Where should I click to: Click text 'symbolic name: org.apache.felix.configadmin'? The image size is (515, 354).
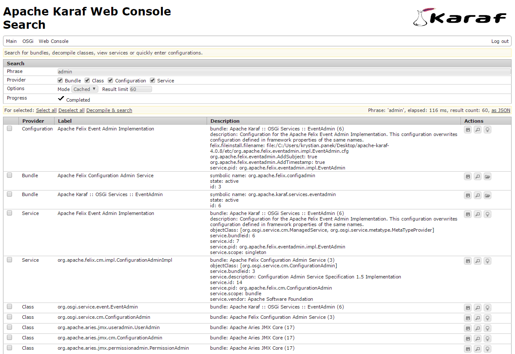[x=262, y=175]
